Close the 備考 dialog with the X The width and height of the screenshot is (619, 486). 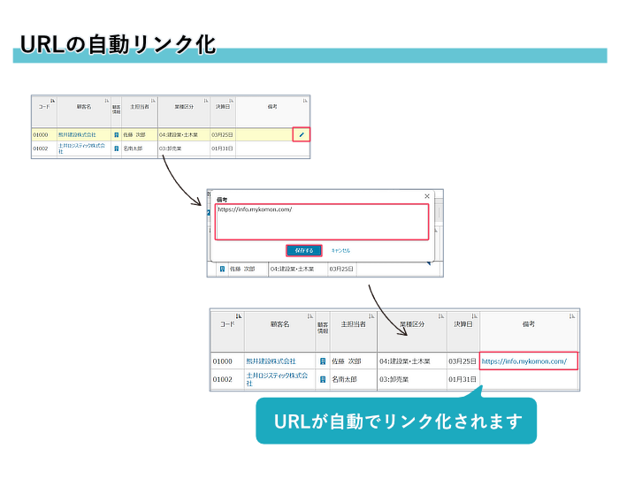tap(427, 196)
